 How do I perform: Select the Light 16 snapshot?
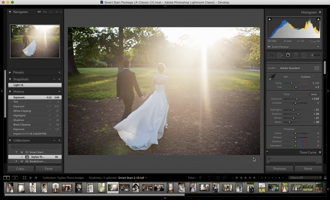(x=19, y=85)
